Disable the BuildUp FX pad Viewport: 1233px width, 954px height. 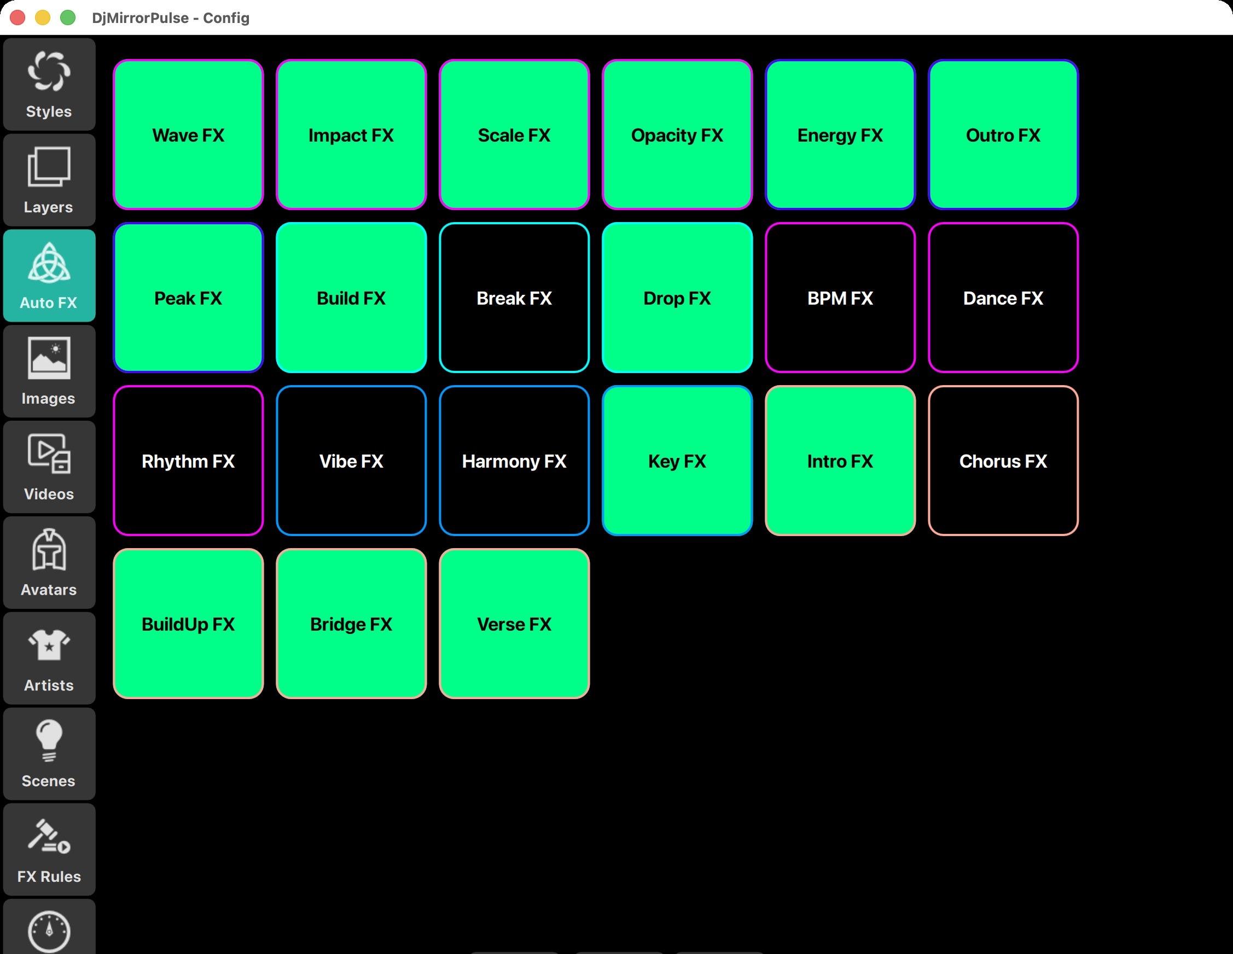coord(188,624)
